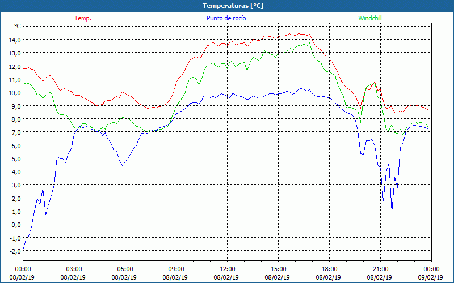Click the 7,0 y-axis value
The height and width of the screenshot is (283, 454).
click(x=16, y=132)
